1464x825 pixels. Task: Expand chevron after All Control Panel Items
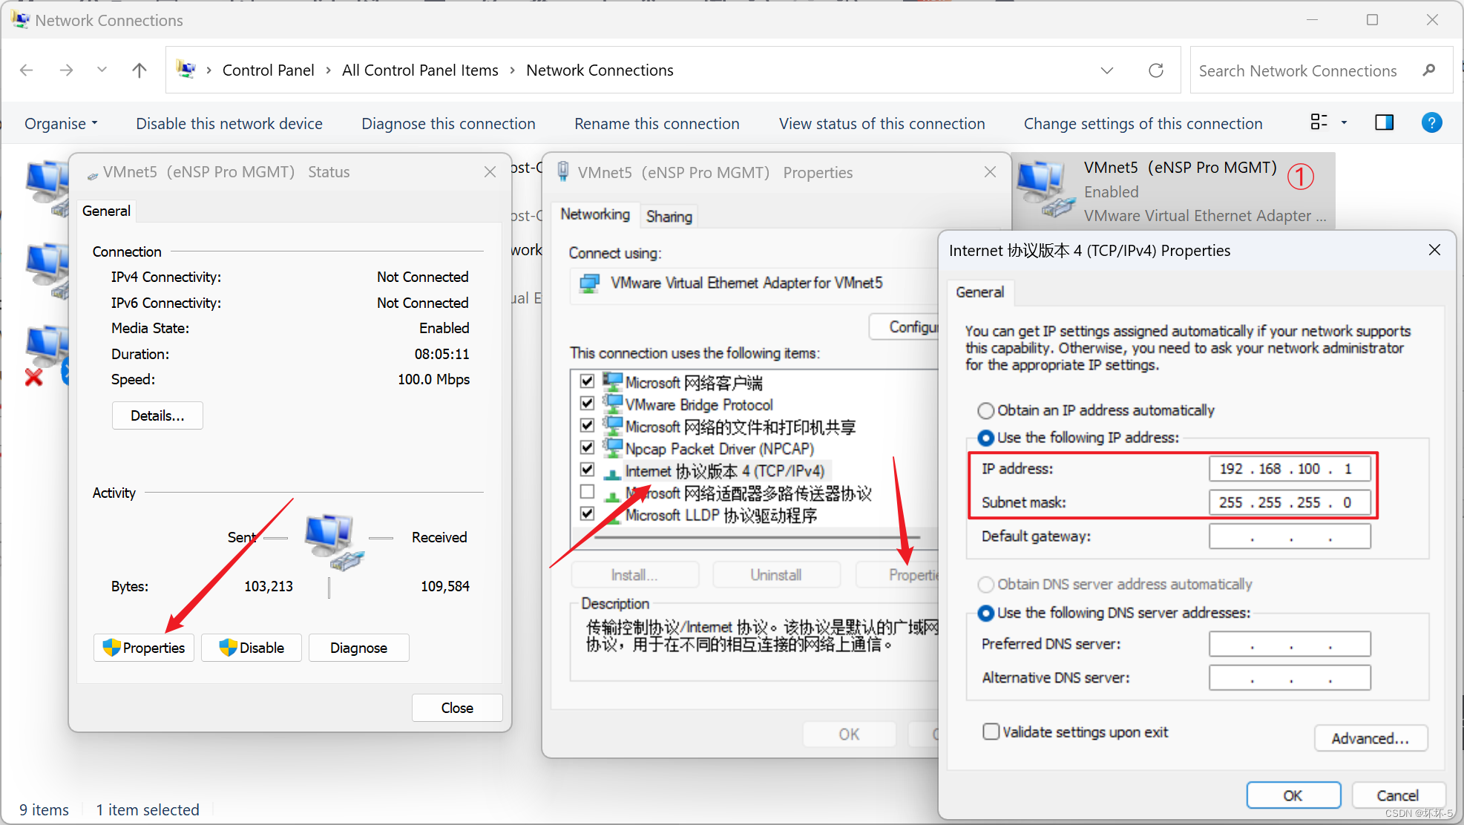pos(512,70)
